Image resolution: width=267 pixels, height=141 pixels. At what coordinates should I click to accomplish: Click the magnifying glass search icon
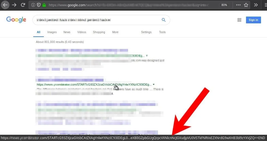[x=164, y=20]
